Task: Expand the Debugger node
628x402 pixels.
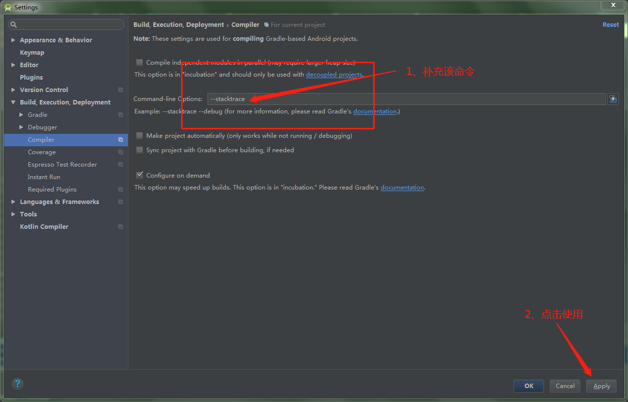Action: pyautogui.click(x=21, y=127)
